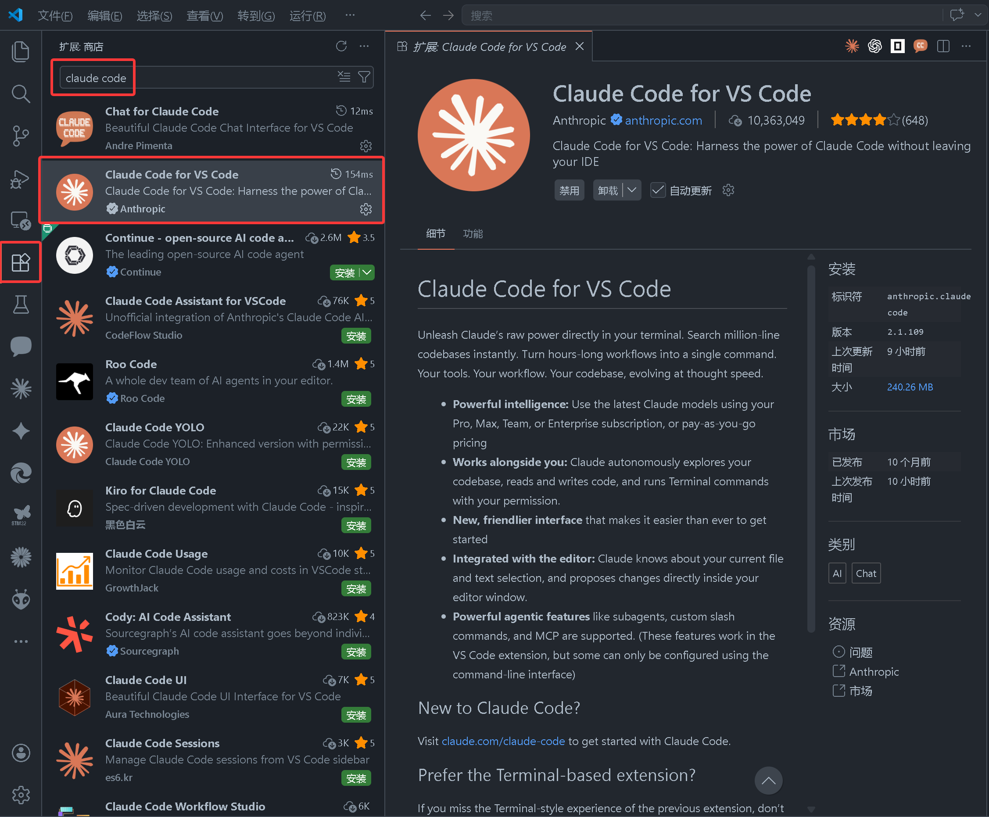The height and width of the screenshot is (817, 989).
Task: Toggle the auto-update checkbox
Action: click(658, 190)
